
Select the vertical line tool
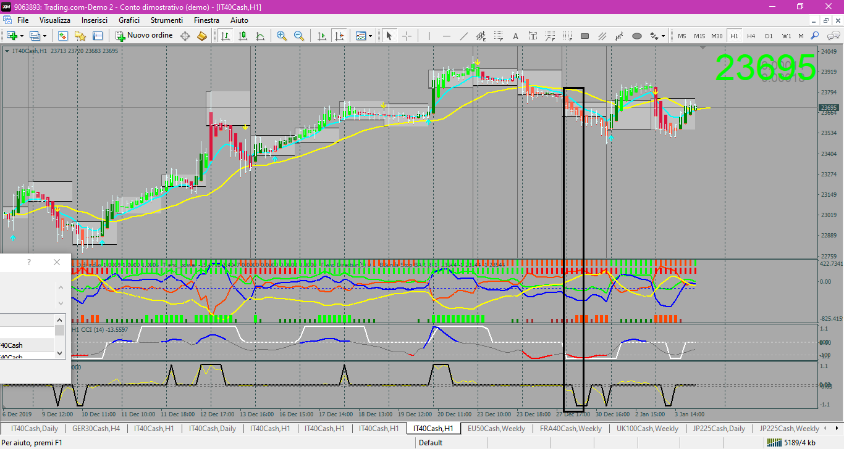[x=429, y=36]
